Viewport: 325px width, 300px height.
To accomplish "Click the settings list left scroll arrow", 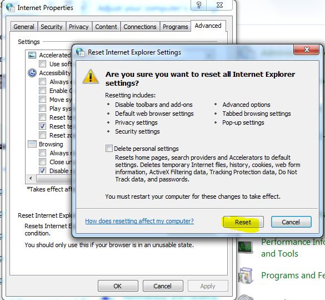I will (31, 178).
